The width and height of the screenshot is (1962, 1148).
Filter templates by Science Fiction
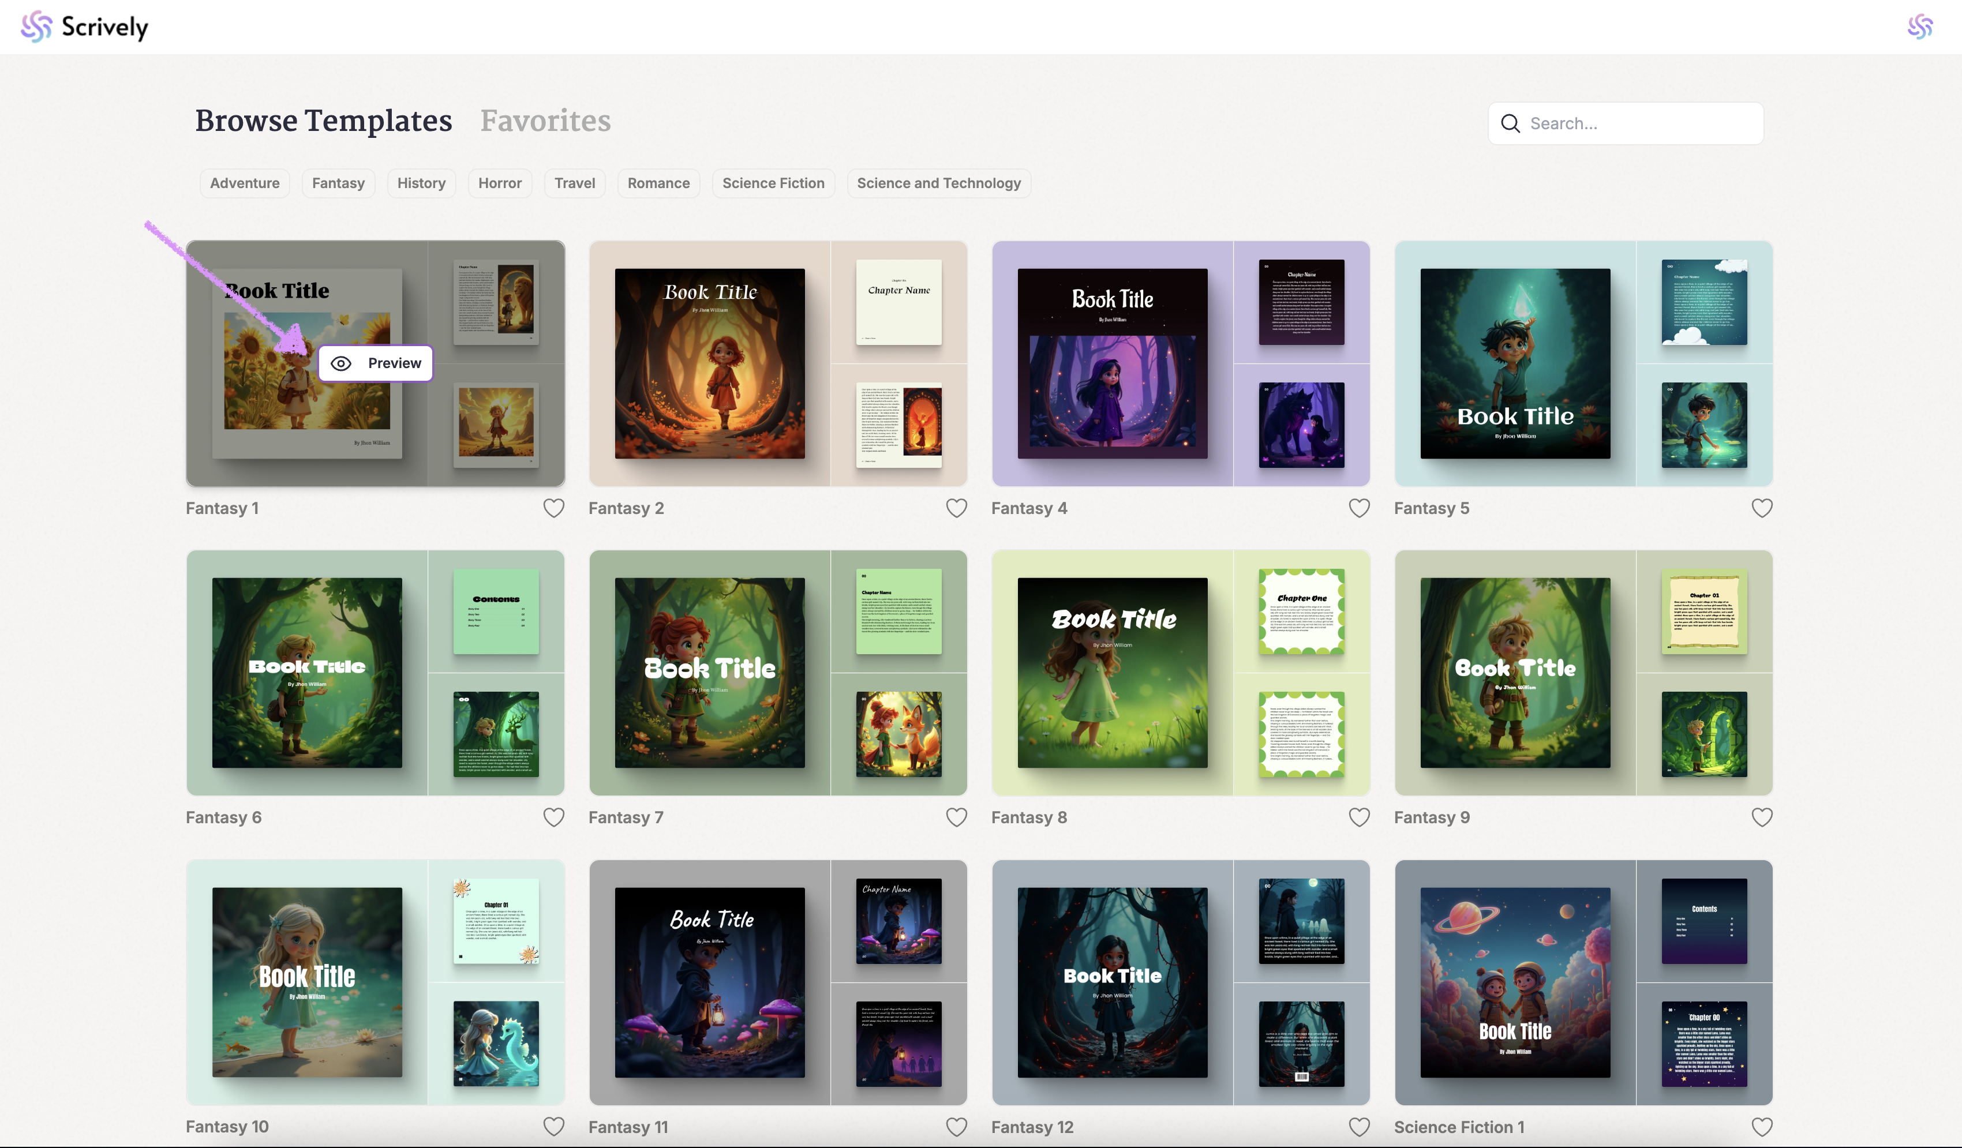772,183
